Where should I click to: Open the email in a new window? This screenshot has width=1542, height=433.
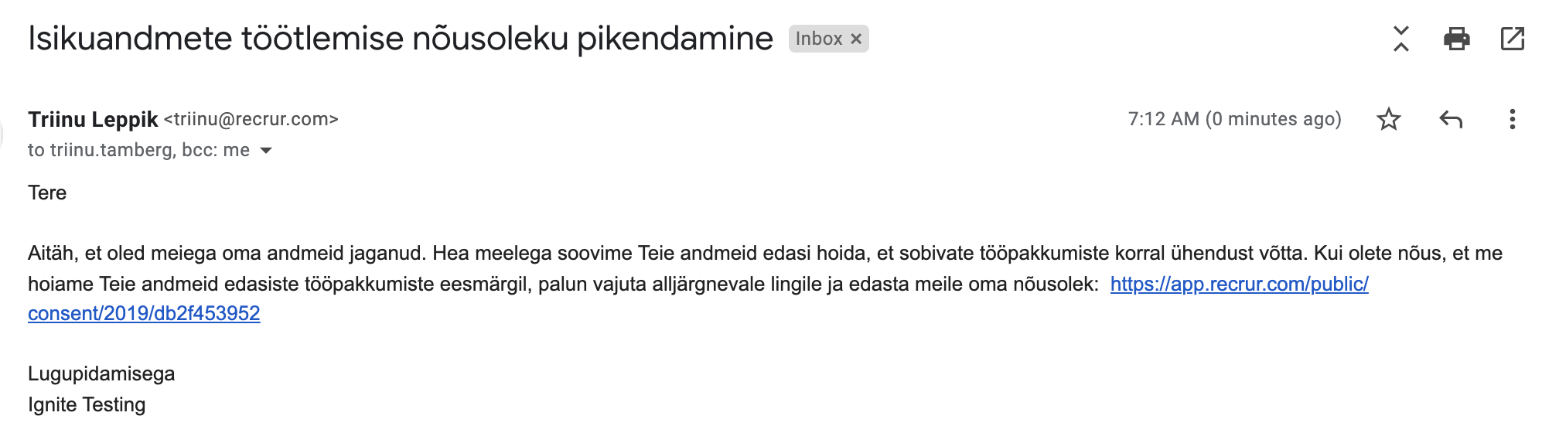click(x=1512, y=39)
